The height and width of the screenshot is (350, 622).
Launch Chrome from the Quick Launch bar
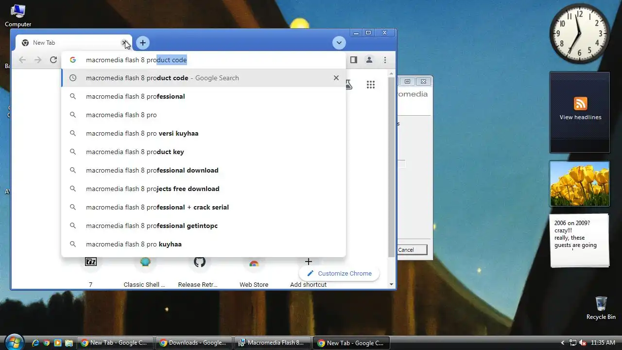pyautogui.click(x=47, y=343)
